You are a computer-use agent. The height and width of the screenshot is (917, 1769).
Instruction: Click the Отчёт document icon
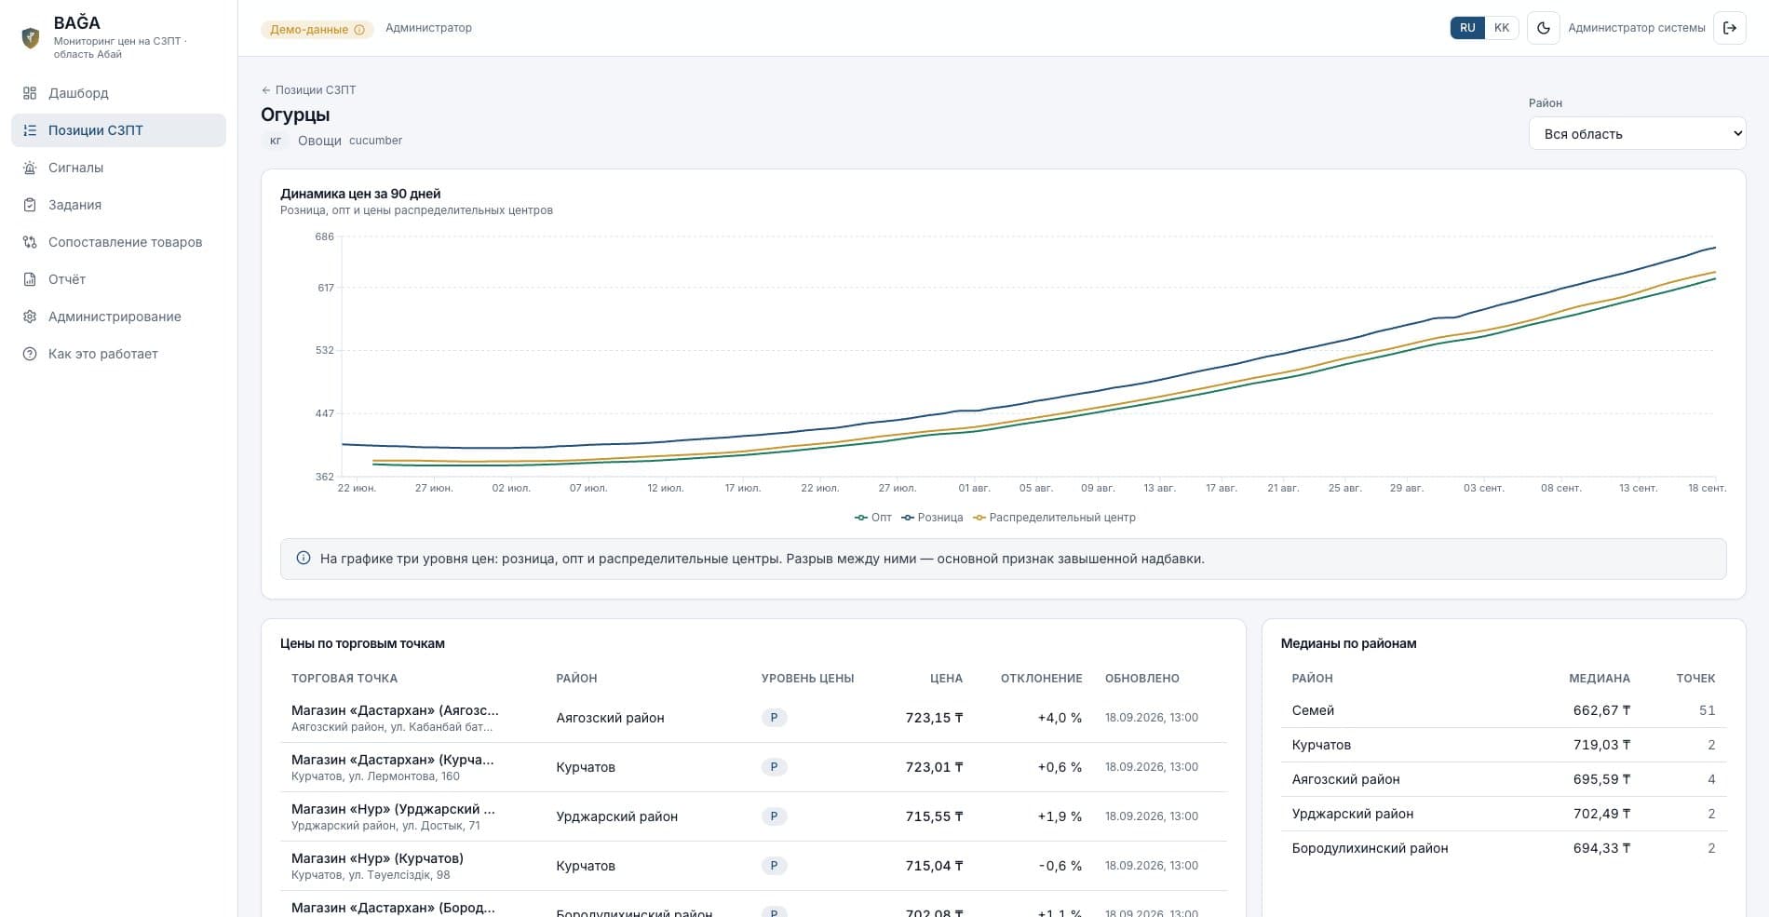click(30, 279)
